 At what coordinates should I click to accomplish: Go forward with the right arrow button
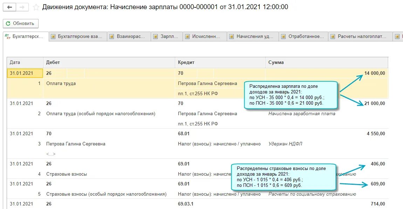(22, 7)
